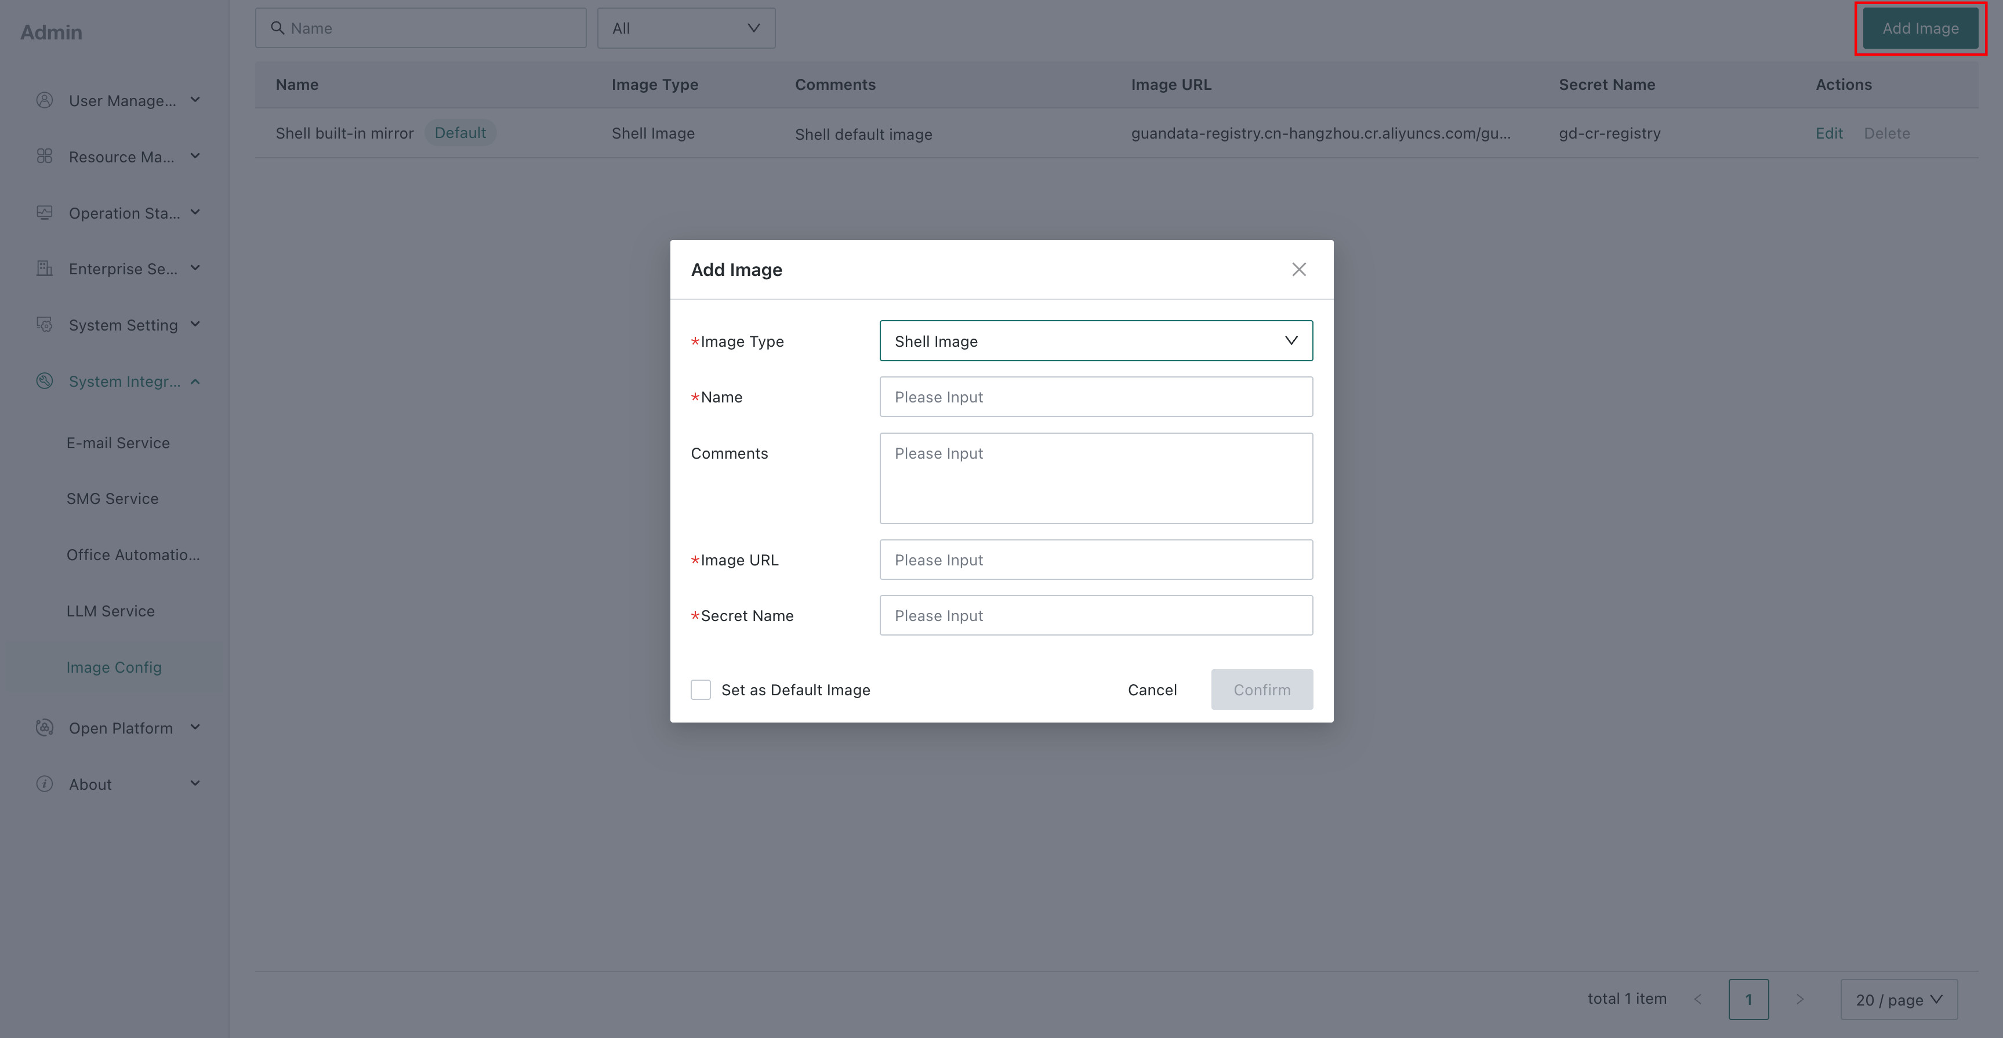Image resolution: width=2003 pixels, height=1038 pixels.
Task: Click the Enterprise Settings sidebar icon
Action: [45, 268]
